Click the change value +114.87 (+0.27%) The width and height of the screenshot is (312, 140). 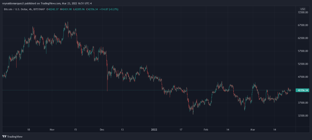[x=109, y=9]
